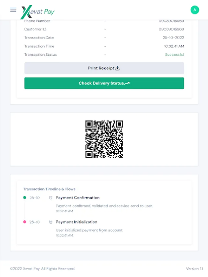Select the Payment Initialization timeline entry title

[x=76, y=222]
